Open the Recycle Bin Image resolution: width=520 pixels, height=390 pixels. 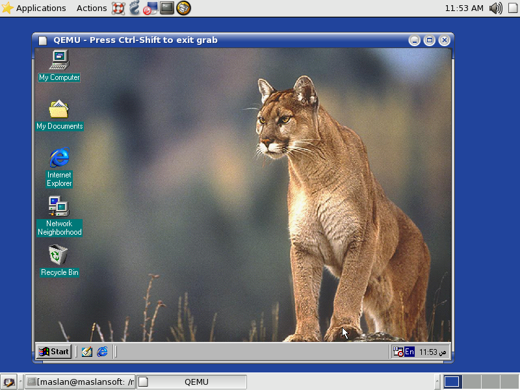coord(58,256)
